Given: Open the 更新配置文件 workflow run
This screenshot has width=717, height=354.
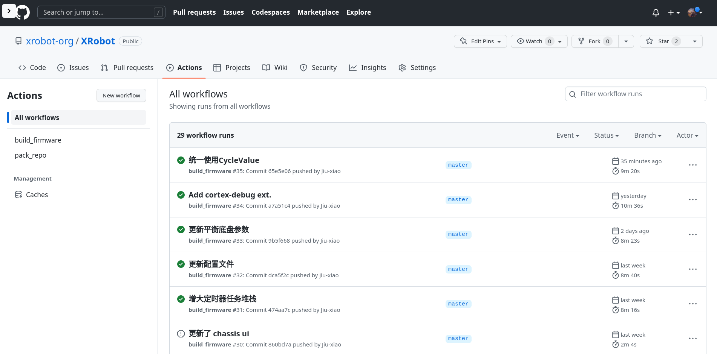Looking at the screenshot, I should (211, 264).
